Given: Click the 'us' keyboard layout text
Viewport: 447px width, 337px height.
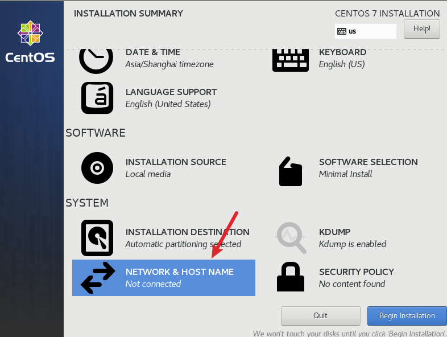Looking at the screenshot, I should [353, 31].
